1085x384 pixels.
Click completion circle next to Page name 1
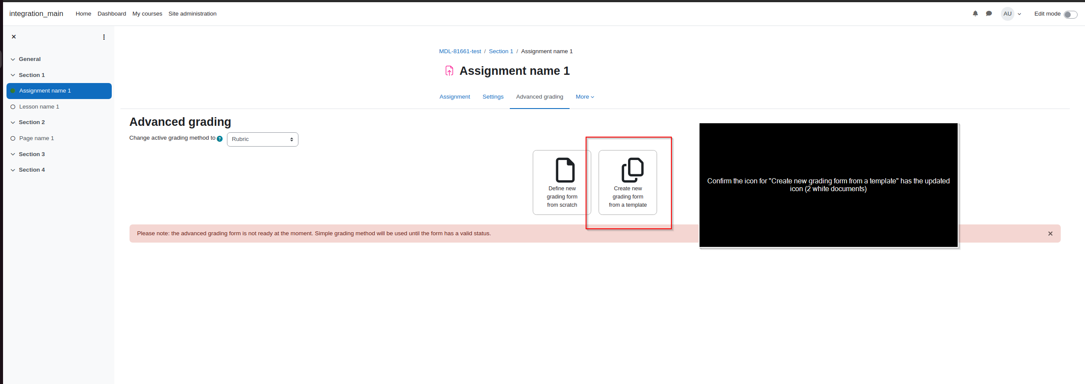point(13,138)
